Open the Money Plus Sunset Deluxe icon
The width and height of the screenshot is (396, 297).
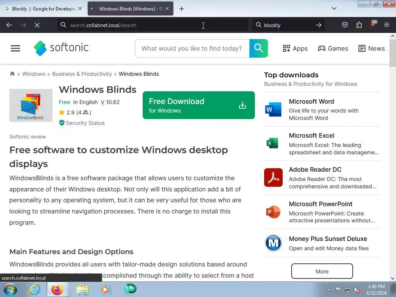[x=273, y=243]
